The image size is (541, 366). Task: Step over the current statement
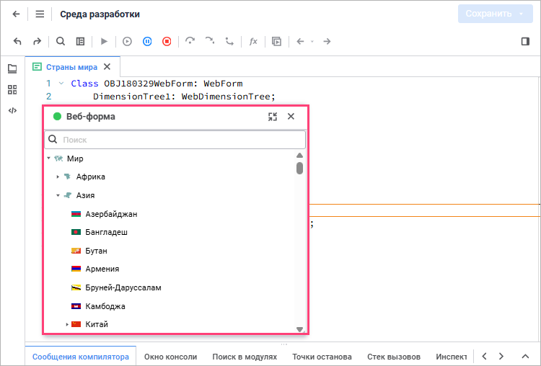click(190, 41)
